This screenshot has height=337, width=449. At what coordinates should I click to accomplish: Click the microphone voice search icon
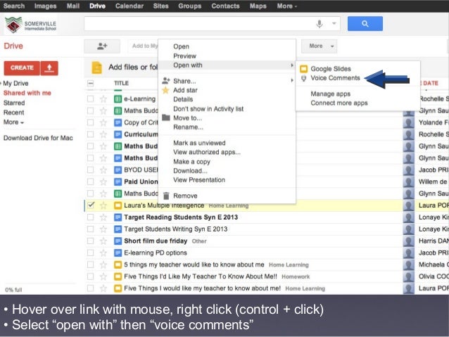click(x=320, y=23)
